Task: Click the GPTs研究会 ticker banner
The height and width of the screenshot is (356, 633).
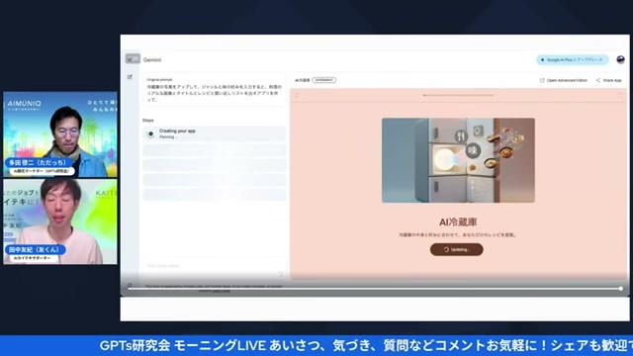Action: tap(316, 345)
